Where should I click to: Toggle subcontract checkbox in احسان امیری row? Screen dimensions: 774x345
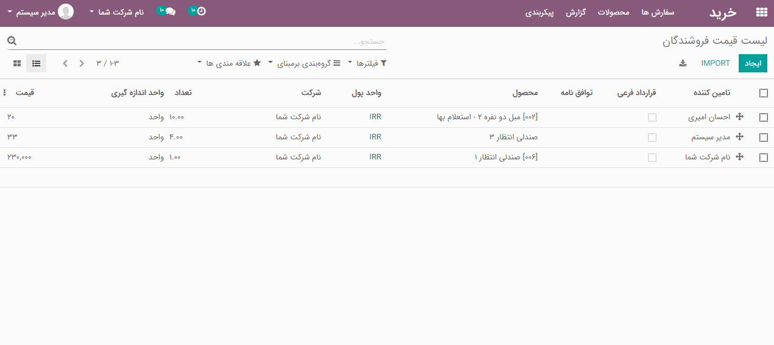coord(652,117)
